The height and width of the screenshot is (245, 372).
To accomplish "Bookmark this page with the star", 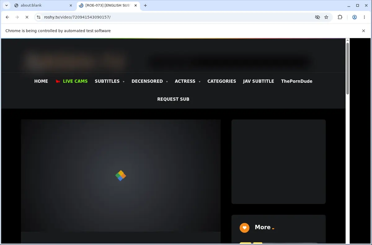I will coord(326,17).
